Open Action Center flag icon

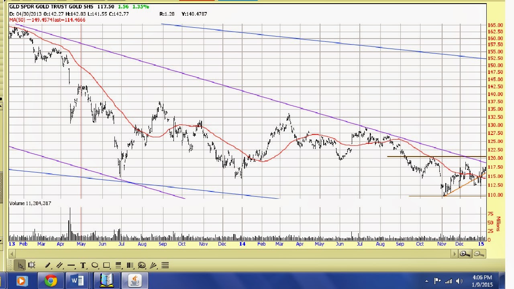(438, 281)
